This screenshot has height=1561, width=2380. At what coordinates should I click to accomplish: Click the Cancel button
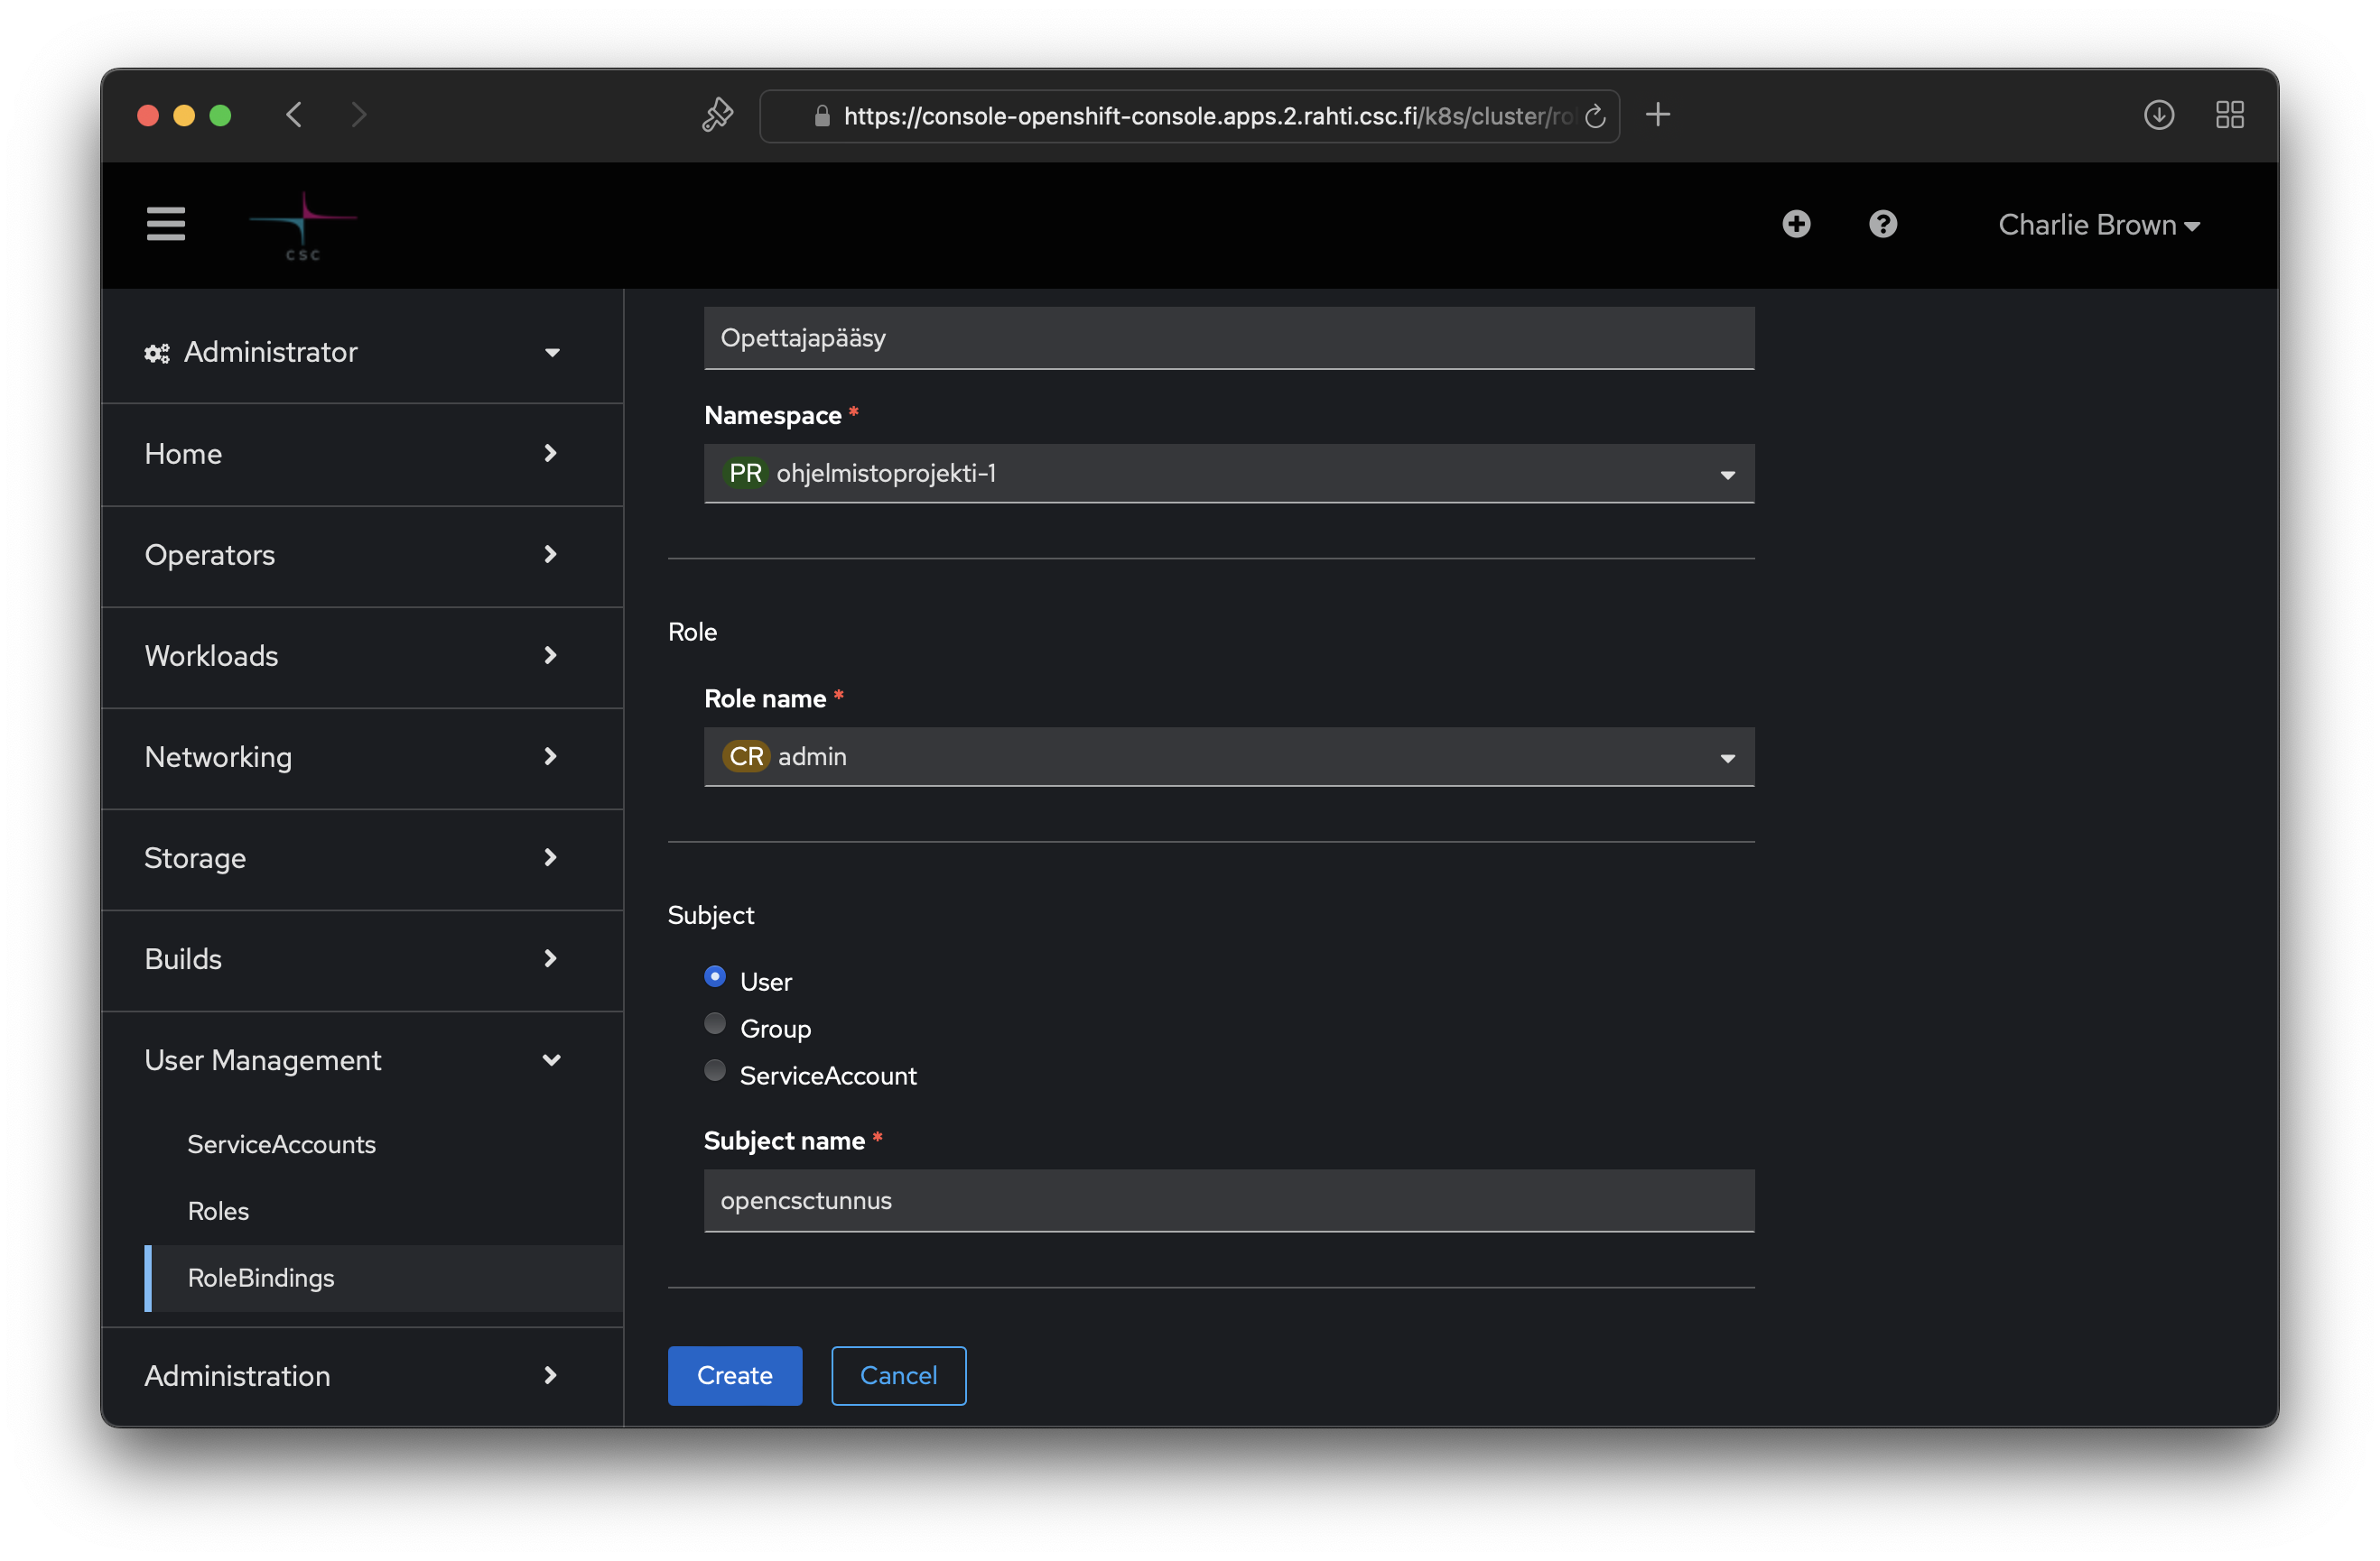coord(898,1375)
